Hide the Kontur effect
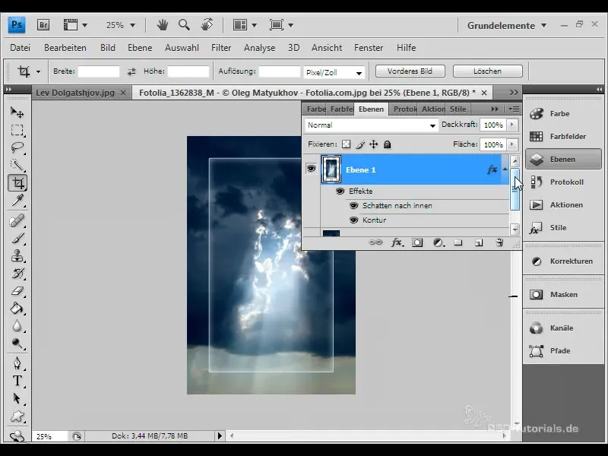Screen dimensions: 608x456 point(353,220)
